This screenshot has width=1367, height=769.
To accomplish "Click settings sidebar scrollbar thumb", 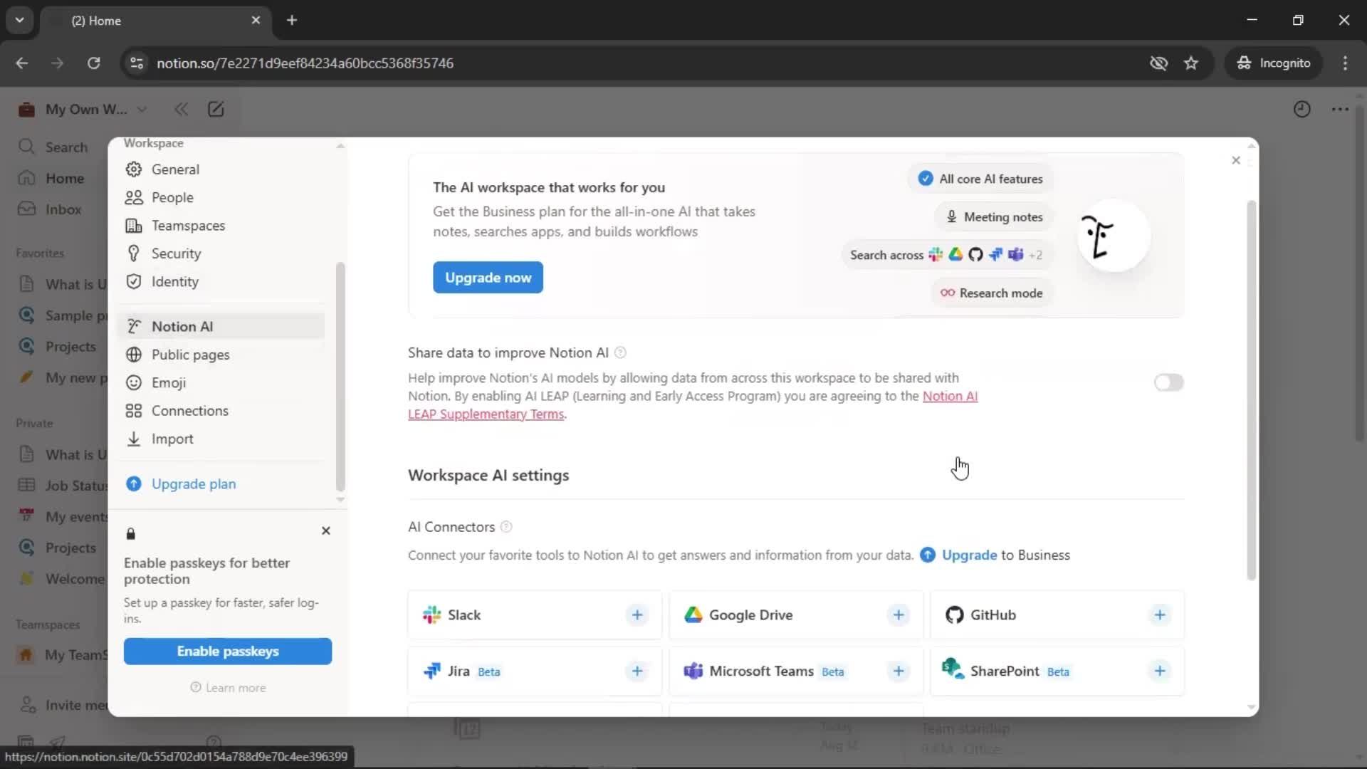I will (340, 377).
